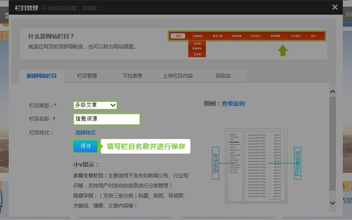This screenshot has height=220, width=352.
Task: Click the 首页 item in the sample navbar
Action: tap(178, 36)
